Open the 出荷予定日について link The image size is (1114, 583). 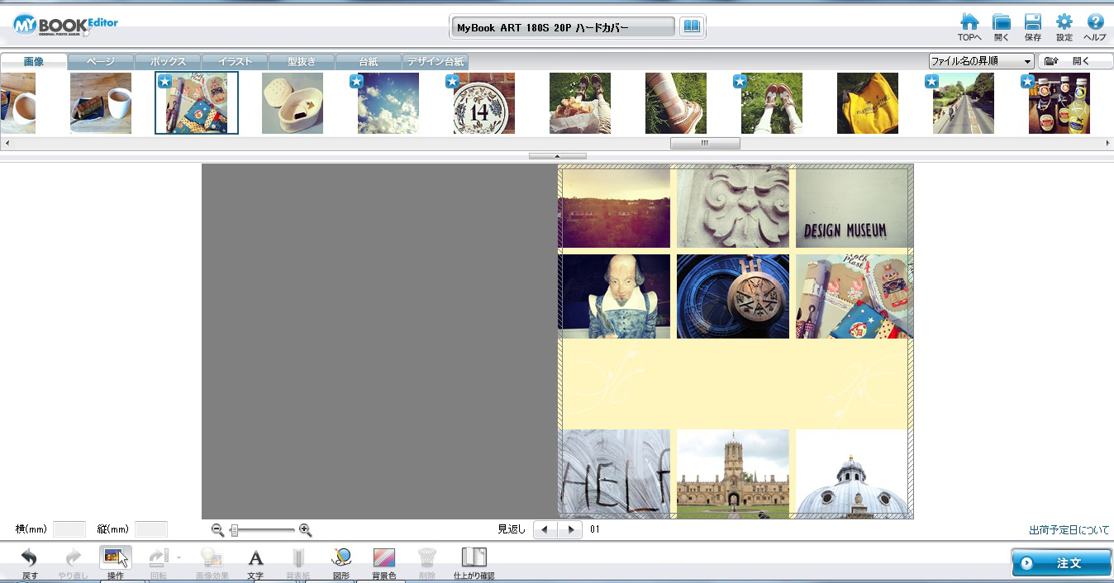[1069, 530]
